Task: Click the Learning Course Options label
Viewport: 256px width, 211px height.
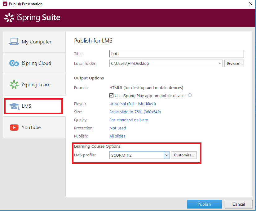Action: point(97,146)
